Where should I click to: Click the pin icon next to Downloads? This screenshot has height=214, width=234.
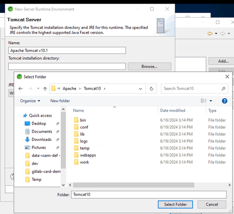pos(58,140)
